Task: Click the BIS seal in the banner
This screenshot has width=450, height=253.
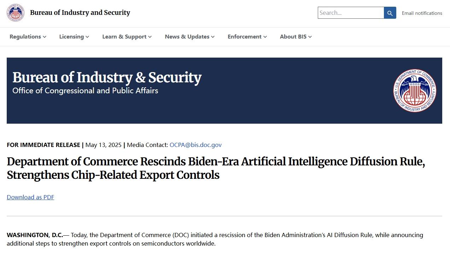Action: click(415, 90)
